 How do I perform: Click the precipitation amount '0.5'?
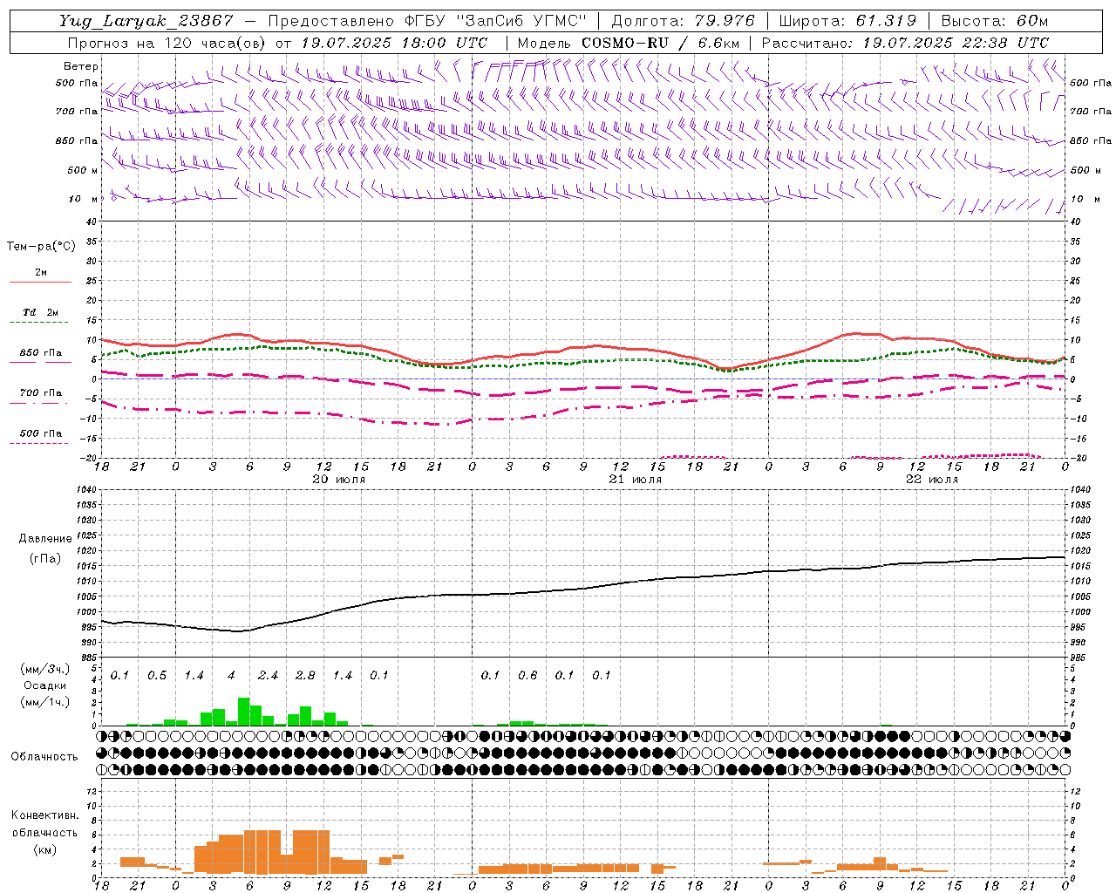[x=157, y=675]
